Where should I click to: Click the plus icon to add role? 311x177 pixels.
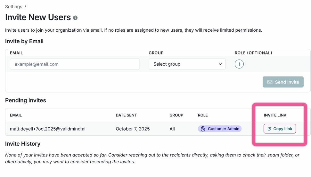click(x=239, y=64)
